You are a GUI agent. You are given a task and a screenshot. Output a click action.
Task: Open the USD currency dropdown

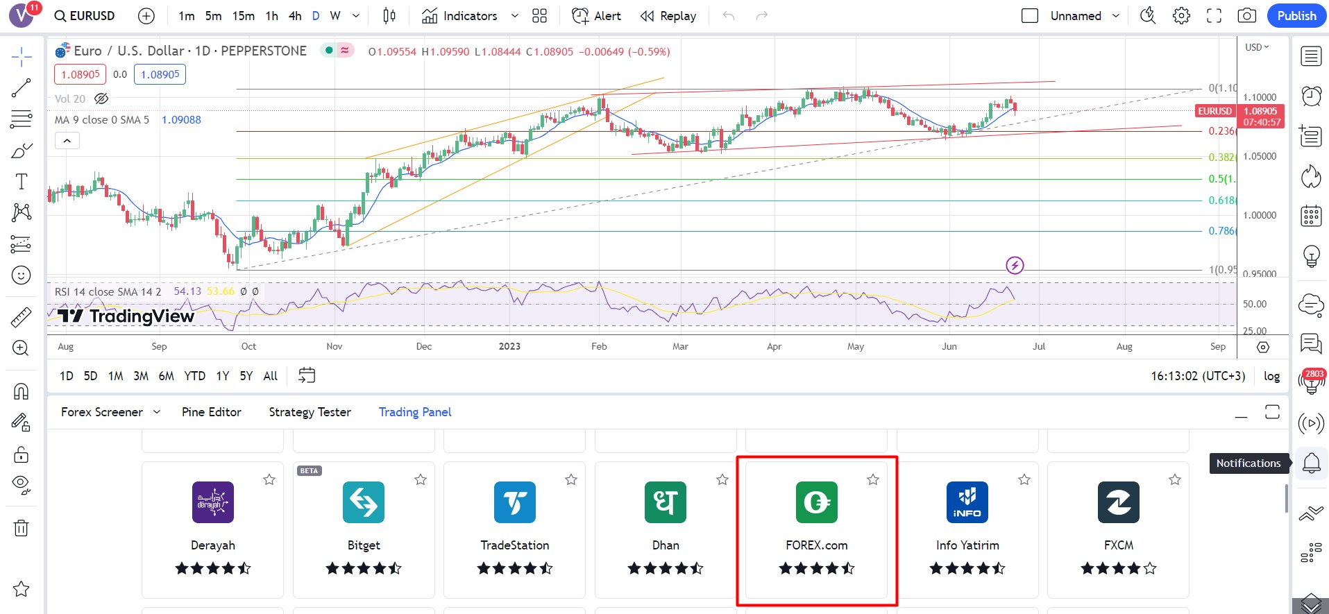tap(1257, 47)
